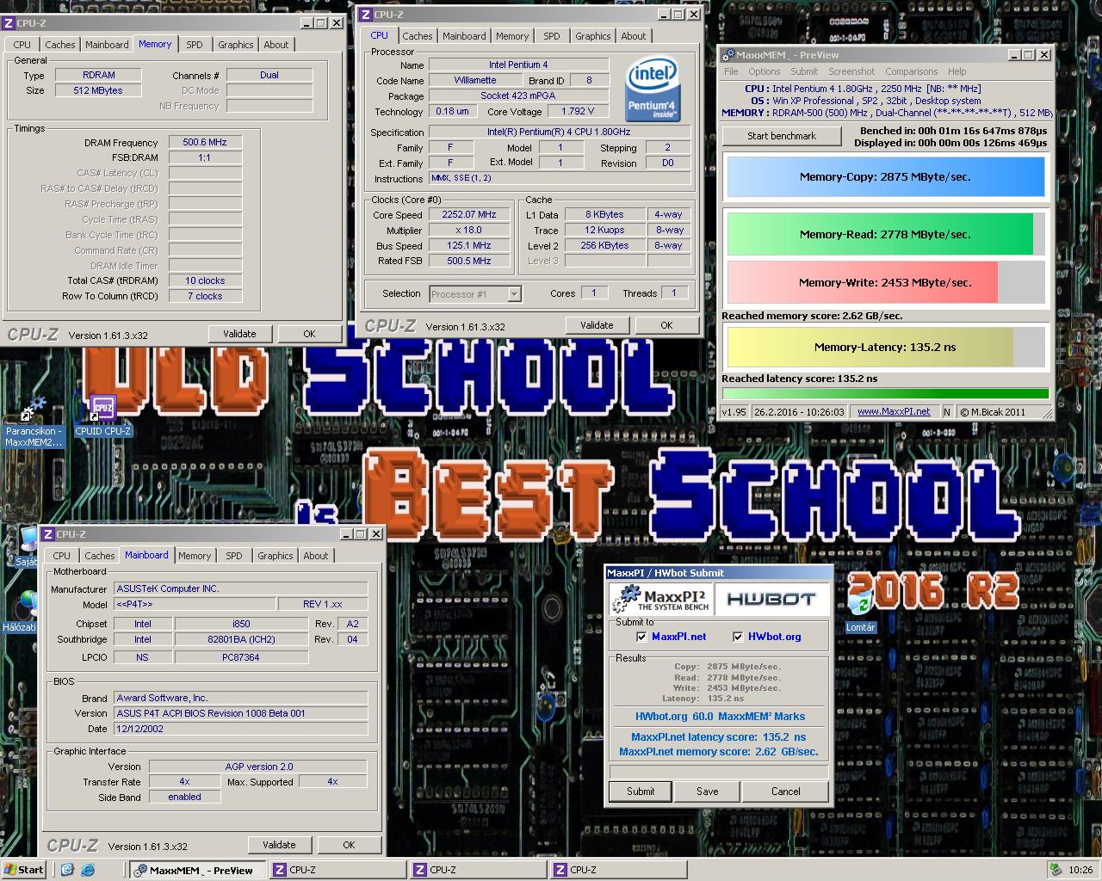Toggle the HWbot.org submit checkbox
1102x881 pixels.
point(738,637)
